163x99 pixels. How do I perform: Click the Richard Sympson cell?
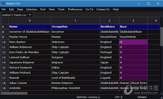coord(30,67)
